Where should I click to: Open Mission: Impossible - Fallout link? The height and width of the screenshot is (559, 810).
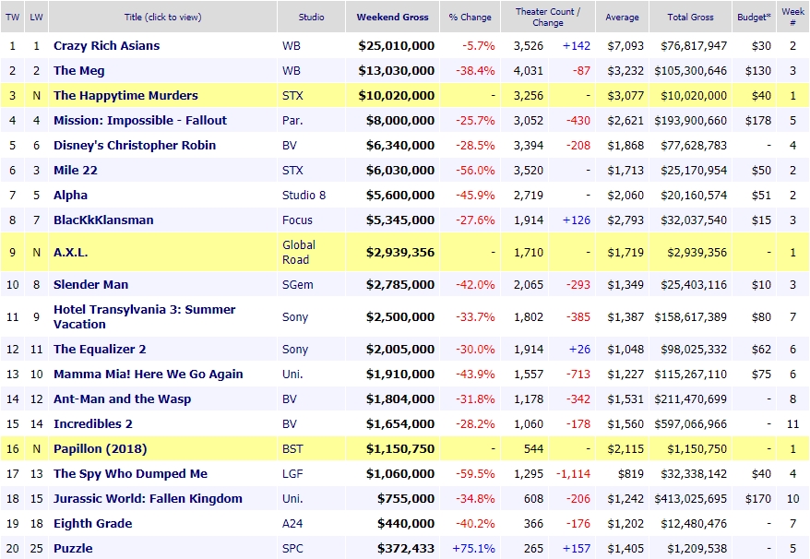pyautogui.click(x=140, y=120)
